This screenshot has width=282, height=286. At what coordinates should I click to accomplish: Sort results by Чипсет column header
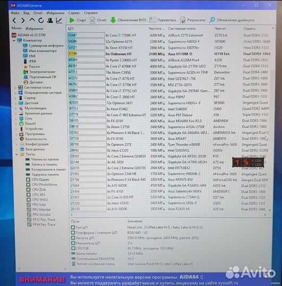click(x=220, y=29)
